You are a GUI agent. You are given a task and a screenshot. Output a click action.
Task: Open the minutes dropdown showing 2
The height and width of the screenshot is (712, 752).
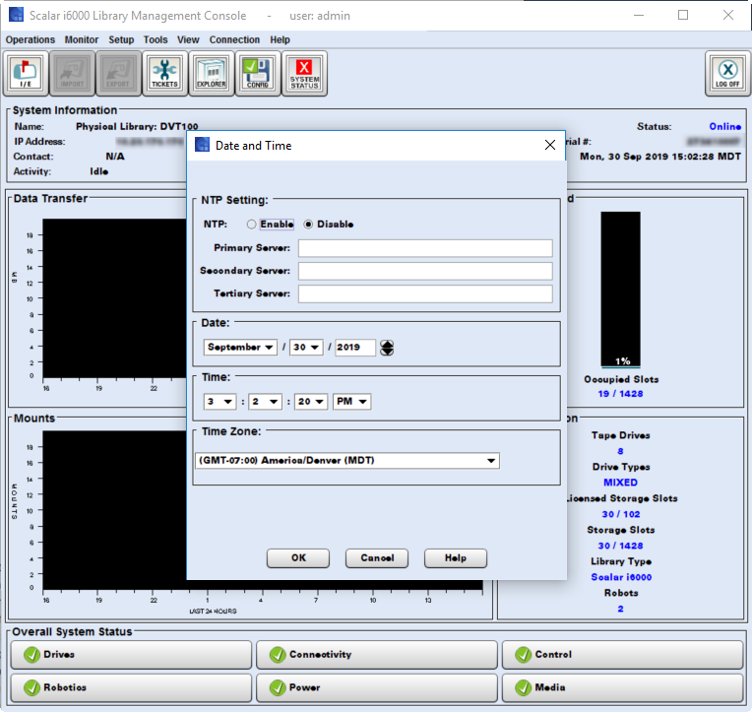tap(265, 401)
